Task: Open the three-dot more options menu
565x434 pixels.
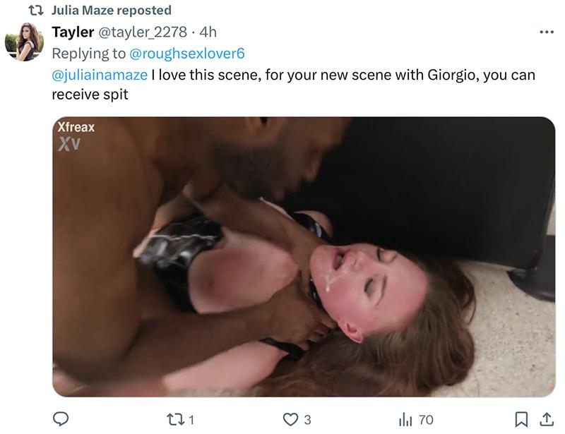Action: click(546, 32)
